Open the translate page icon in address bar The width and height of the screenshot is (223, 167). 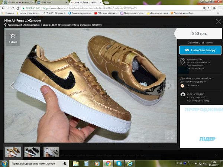[204, 8]
